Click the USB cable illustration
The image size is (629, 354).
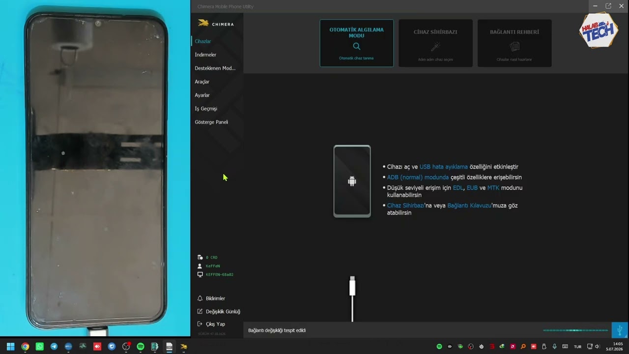352,299
